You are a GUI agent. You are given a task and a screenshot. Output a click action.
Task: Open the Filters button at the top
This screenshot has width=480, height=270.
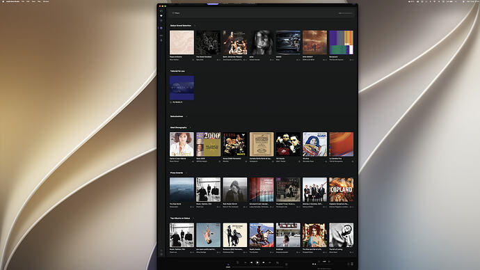(x=176, y=13)
